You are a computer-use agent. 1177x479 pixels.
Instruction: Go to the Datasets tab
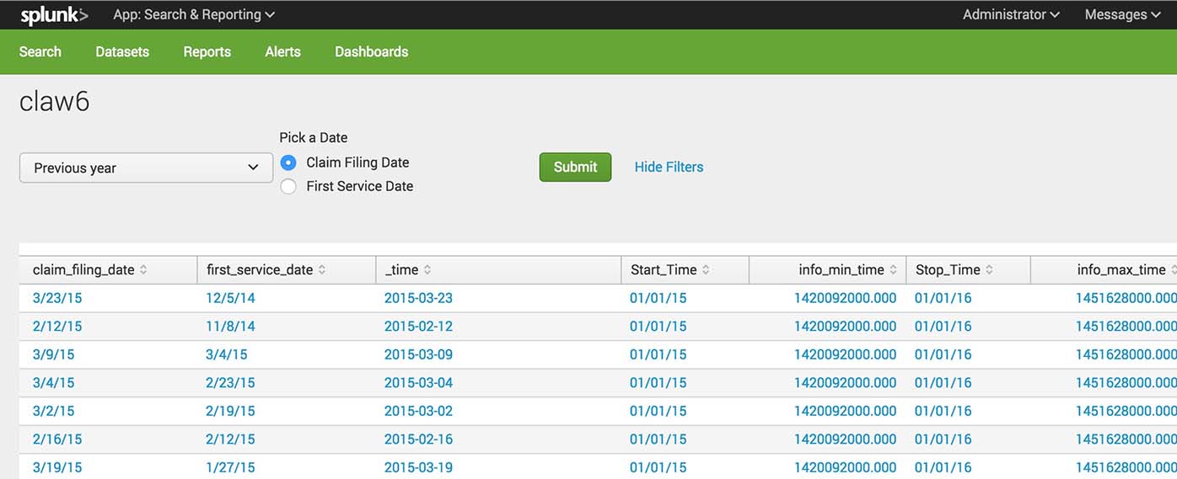coord(122,51)
